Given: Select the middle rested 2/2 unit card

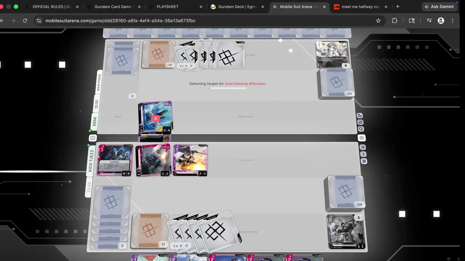Looking at the screenshot, I should [153, 160].
